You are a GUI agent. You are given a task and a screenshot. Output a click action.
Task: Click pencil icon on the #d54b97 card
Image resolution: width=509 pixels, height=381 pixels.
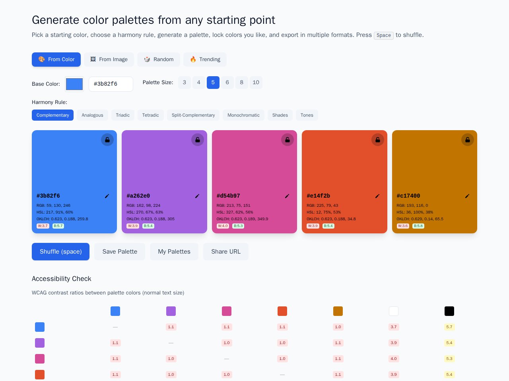coord(287,196)
